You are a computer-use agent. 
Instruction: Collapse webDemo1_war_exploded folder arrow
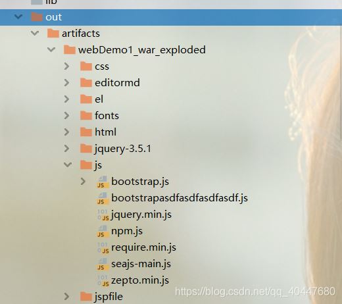51,49
